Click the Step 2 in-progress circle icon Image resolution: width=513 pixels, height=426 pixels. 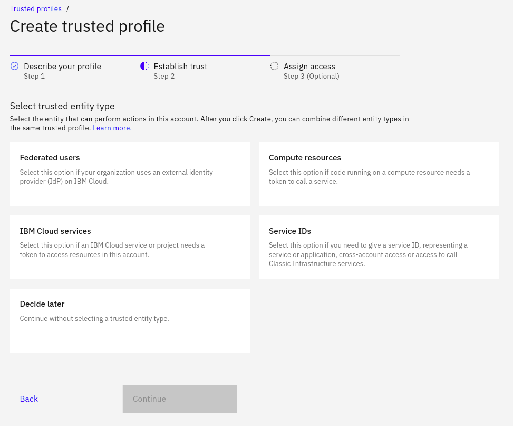click(144, 66)
